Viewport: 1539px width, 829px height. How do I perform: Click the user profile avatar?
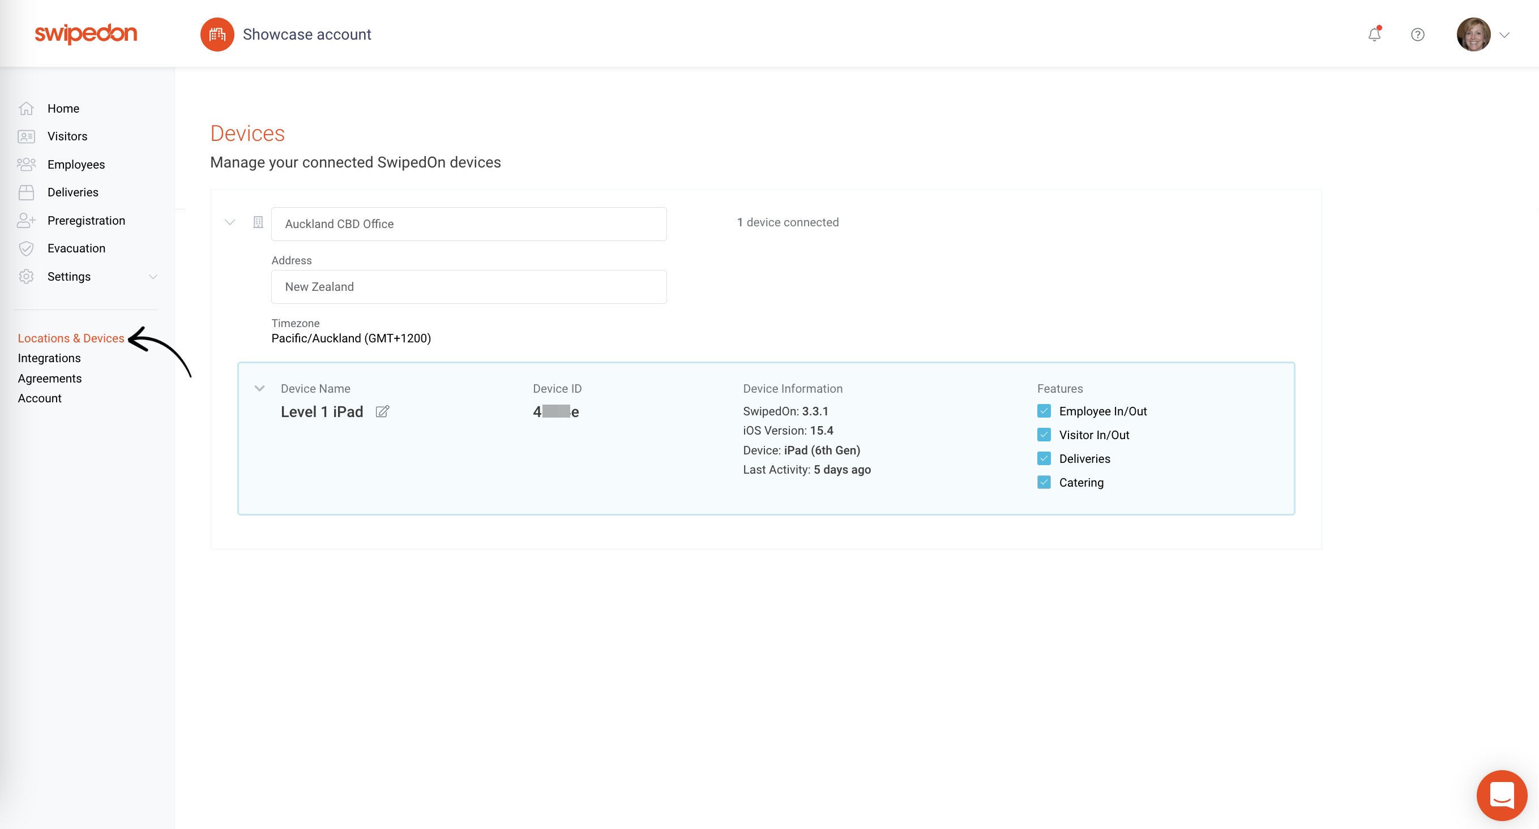[x=1473, y=35]
